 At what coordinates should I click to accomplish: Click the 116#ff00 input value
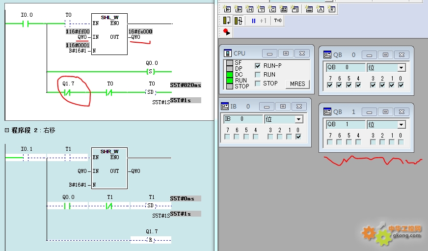(78, 31)
